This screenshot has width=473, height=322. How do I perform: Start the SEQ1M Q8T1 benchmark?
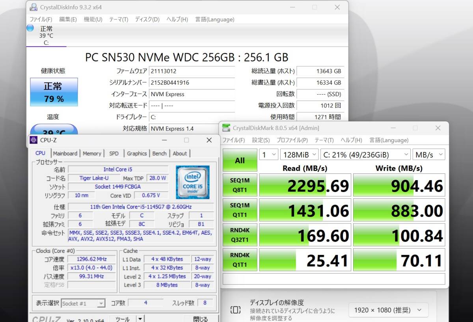tap(240, 185)
